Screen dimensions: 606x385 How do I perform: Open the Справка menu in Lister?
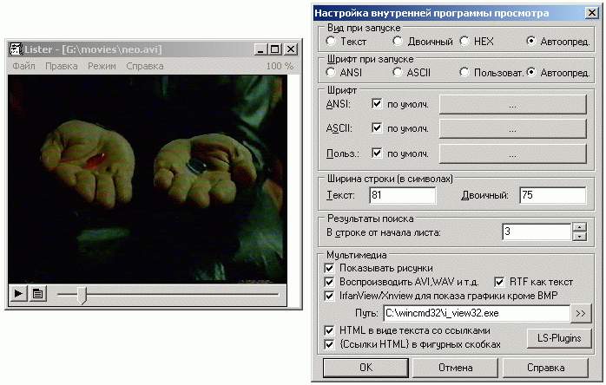(x=144, y=66)
